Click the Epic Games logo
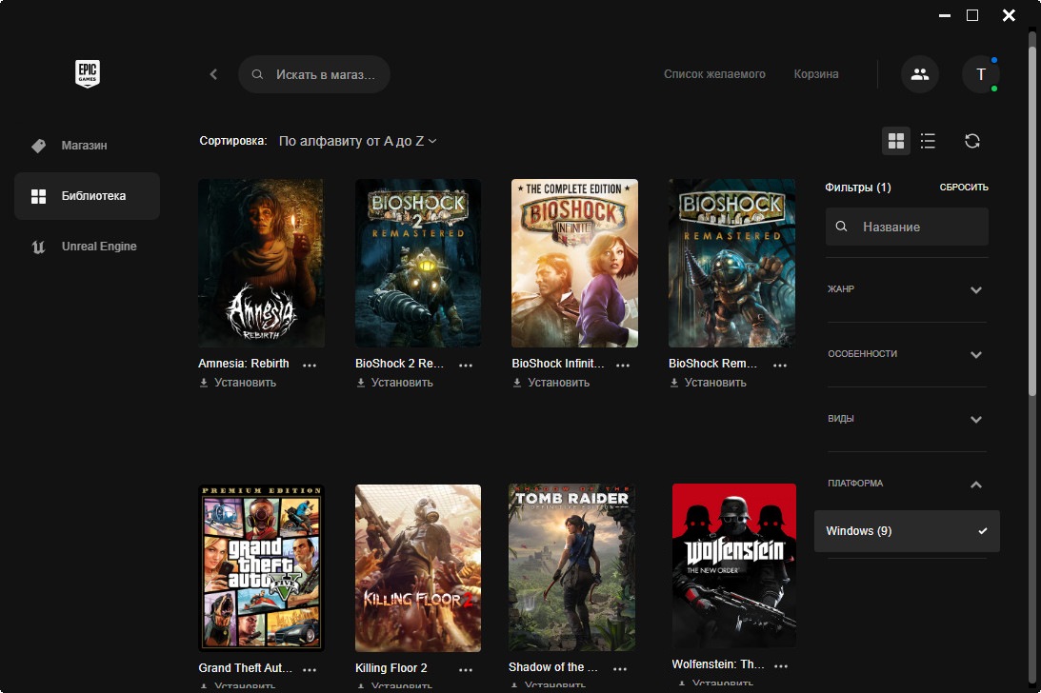Viewport: 1041px width, 693px height. coord(87,73)
